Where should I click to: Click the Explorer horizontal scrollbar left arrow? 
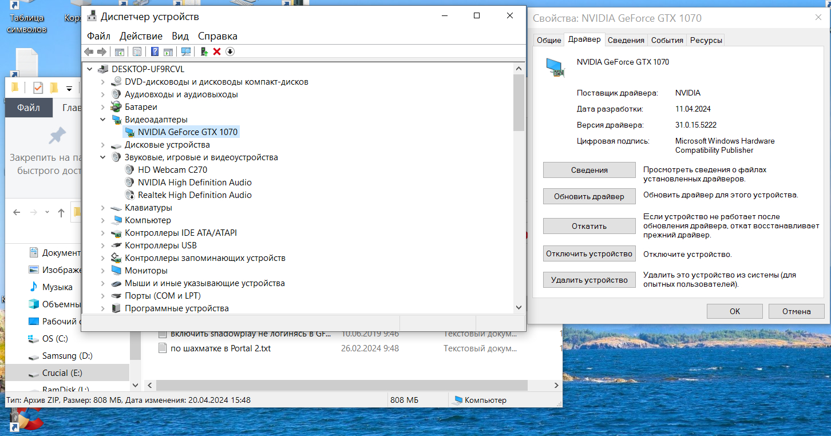coord(150,386)
